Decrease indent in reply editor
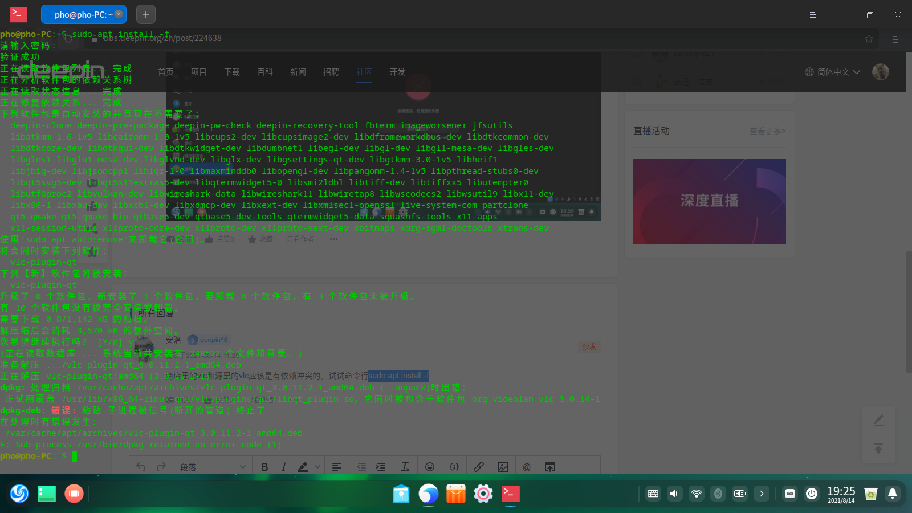 tap(361, 467)
